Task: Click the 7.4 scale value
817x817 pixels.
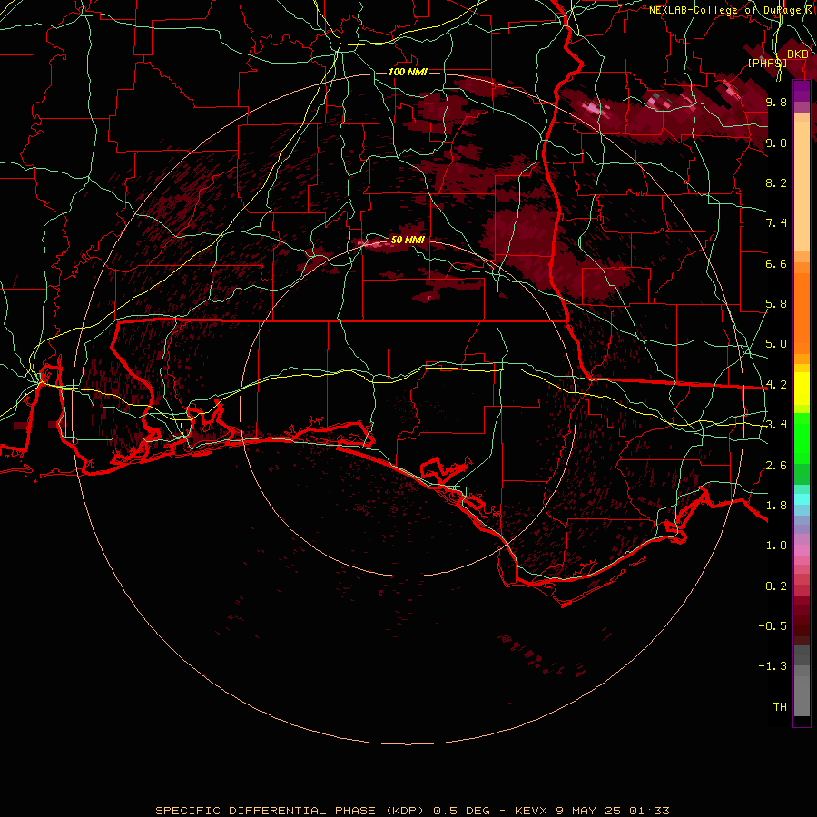Action: tap(776, 223)
